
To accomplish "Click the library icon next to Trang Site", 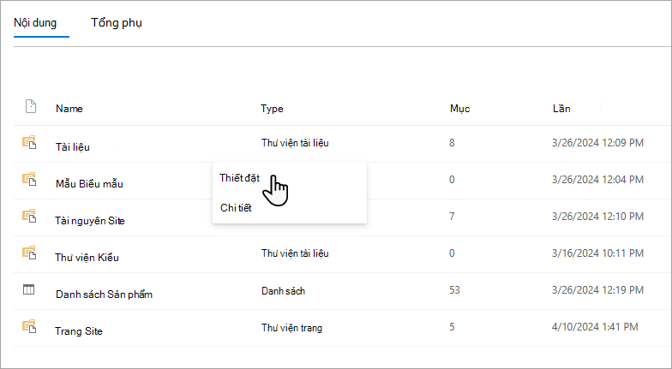I will (29, 327).
